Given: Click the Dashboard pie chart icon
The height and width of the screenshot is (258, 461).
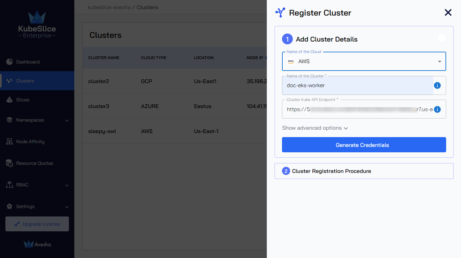Looking at the screenshot, I should click(x=9, y=62).
